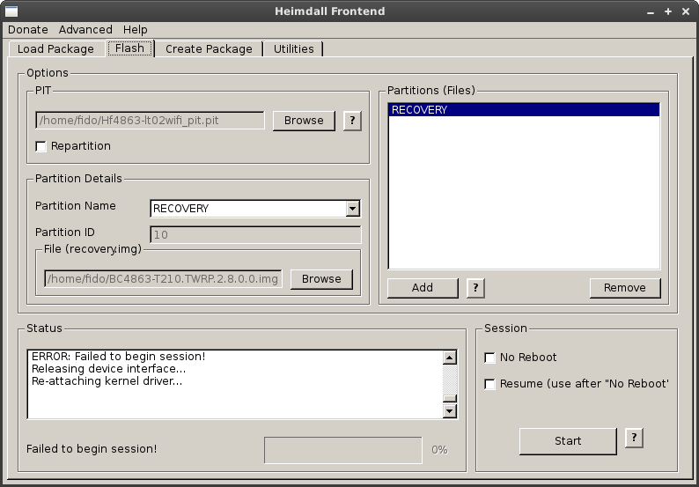Click the recovery image file path field
699x487 pixels.
pyautogui.click(x=163, y=279)
